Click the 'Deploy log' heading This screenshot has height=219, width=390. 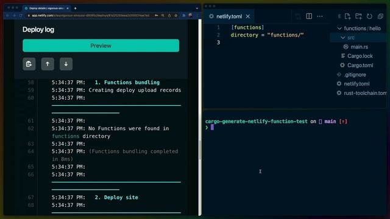pyautogui.click(x=38, y=30)
